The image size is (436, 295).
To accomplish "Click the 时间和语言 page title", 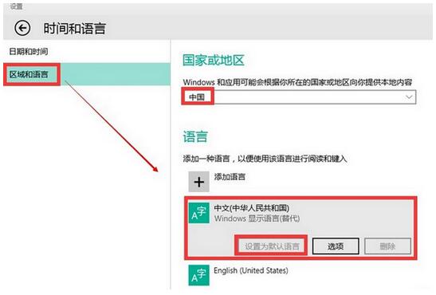I will point(74,29).
